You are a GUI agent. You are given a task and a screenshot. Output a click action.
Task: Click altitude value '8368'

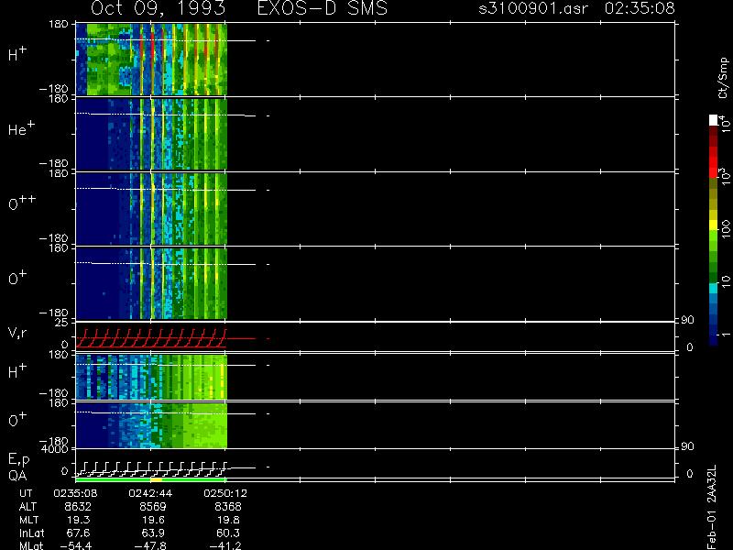coord(228,507)
